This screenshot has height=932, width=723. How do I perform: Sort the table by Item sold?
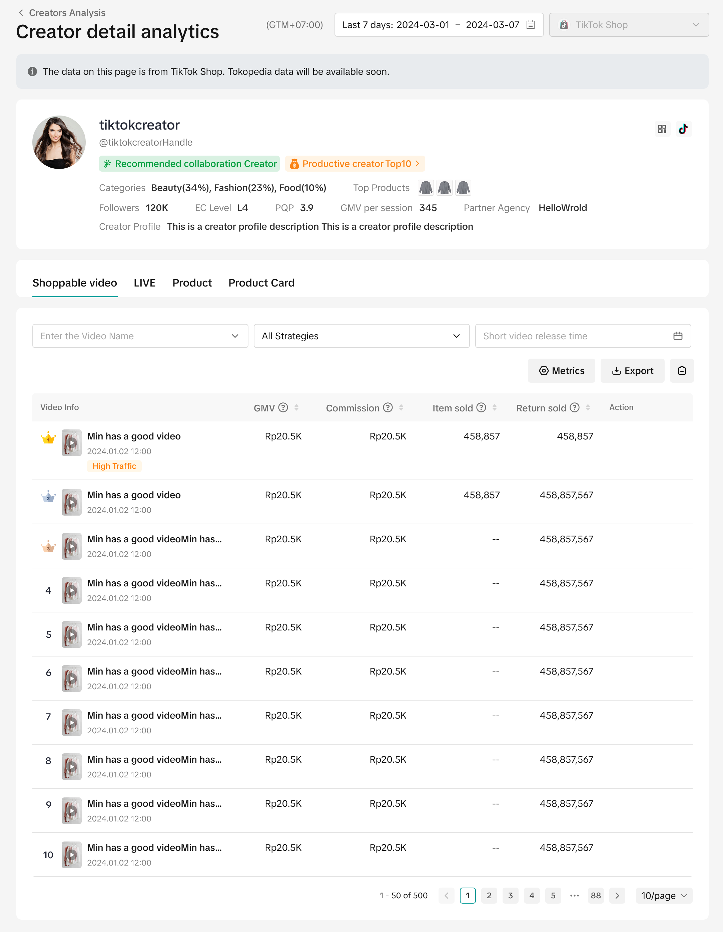495,407
